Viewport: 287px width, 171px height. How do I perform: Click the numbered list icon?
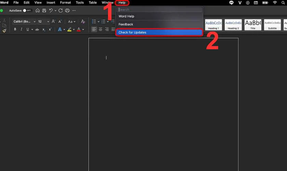coord(104,22)
